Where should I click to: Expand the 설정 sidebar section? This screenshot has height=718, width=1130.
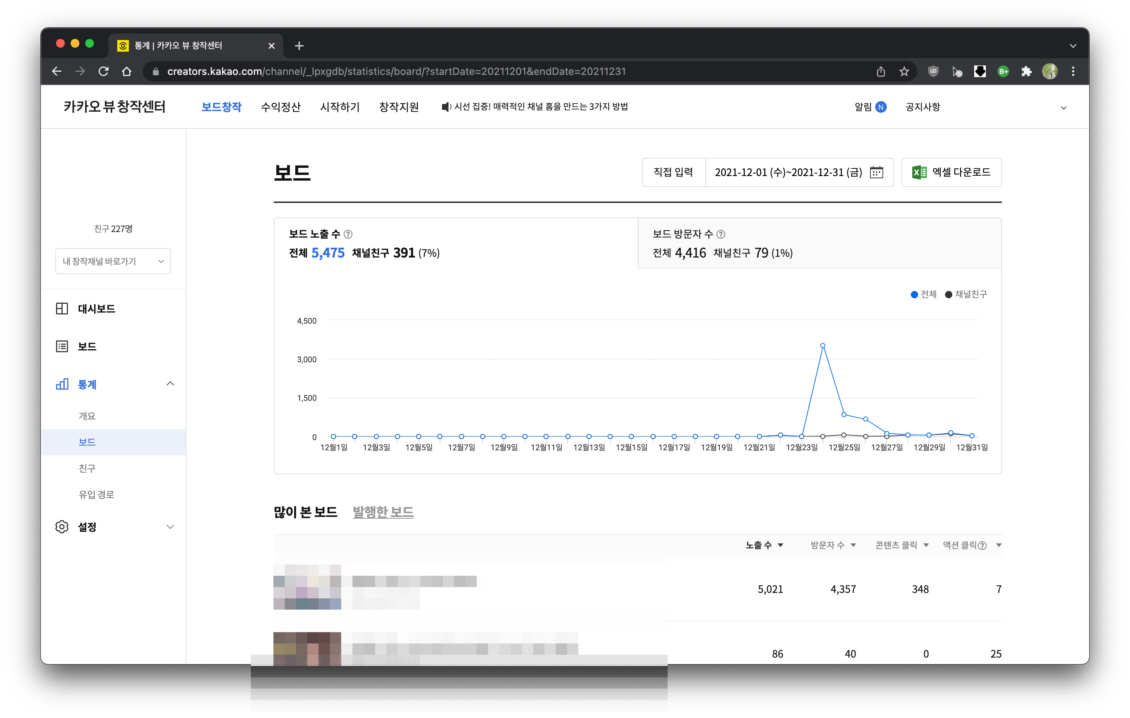170,527
